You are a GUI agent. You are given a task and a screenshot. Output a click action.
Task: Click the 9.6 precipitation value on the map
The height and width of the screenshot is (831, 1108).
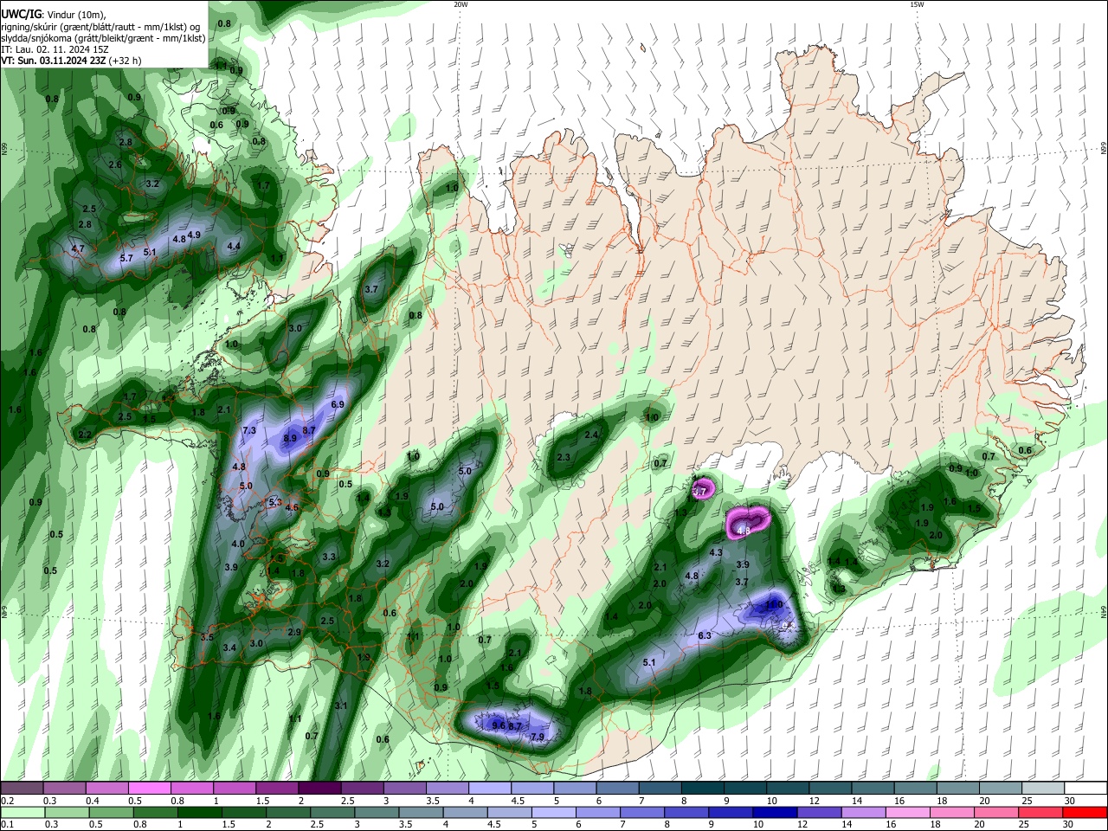[x=499, y=725]
